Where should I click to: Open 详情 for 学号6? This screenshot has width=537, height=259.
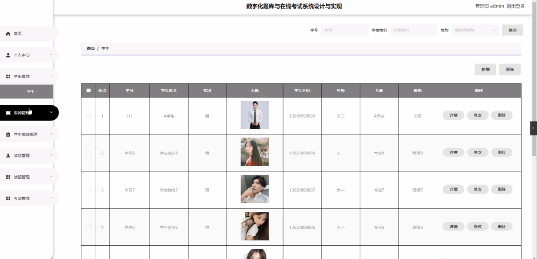tap(454, 227)
